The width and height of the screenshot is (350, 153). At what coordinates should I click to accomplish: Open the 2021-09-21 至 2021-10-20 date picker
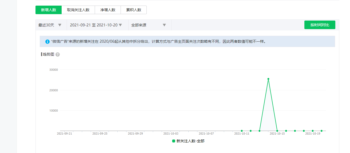click(x=97, y=25)
